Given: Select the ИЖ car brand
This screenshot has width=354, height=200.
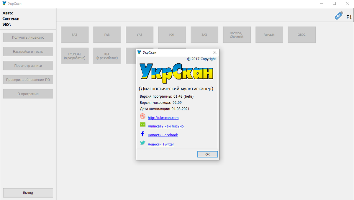Looking at the screenshot, I should [x=172, y=35].
